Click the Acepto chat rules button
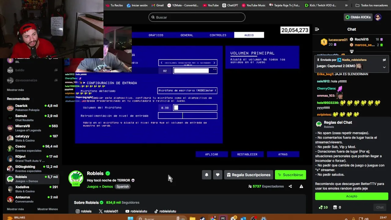 [352, 196]
